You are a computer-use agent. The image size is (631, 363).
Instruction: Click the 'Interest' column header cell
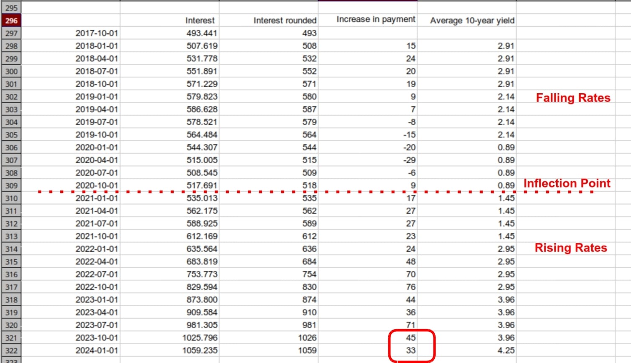pyautogui.click(x=169, y=20)
